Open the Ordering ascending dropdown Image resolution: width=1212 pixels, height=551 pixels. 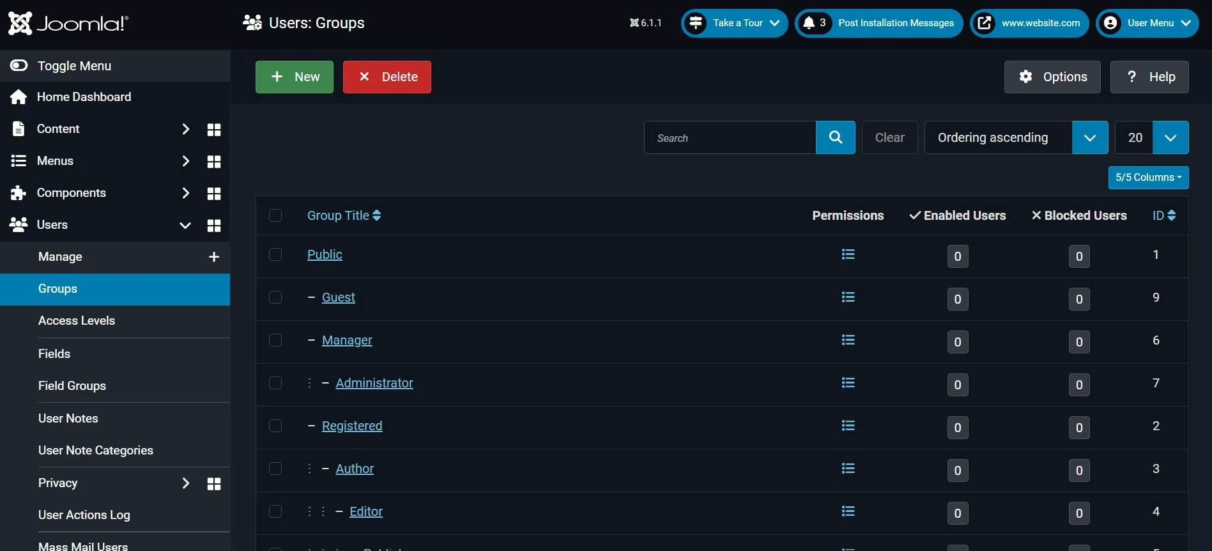click(1016, 137)
